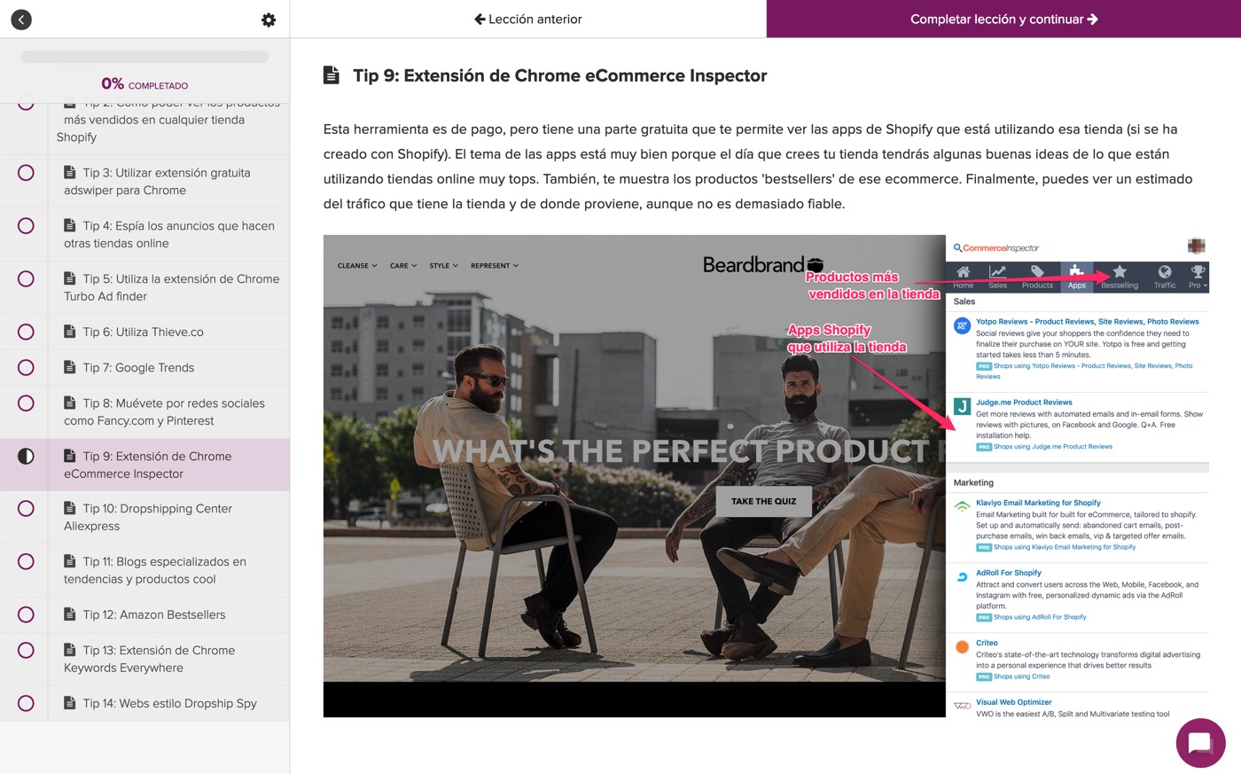1241x774 pixels.
Task: Click the back arrow circle icon
Action: [21, 20]
